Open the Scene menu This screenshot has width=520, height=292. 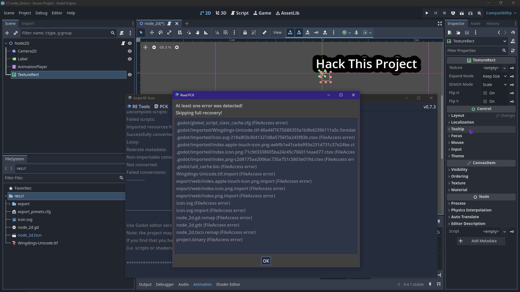coord(9,13)
